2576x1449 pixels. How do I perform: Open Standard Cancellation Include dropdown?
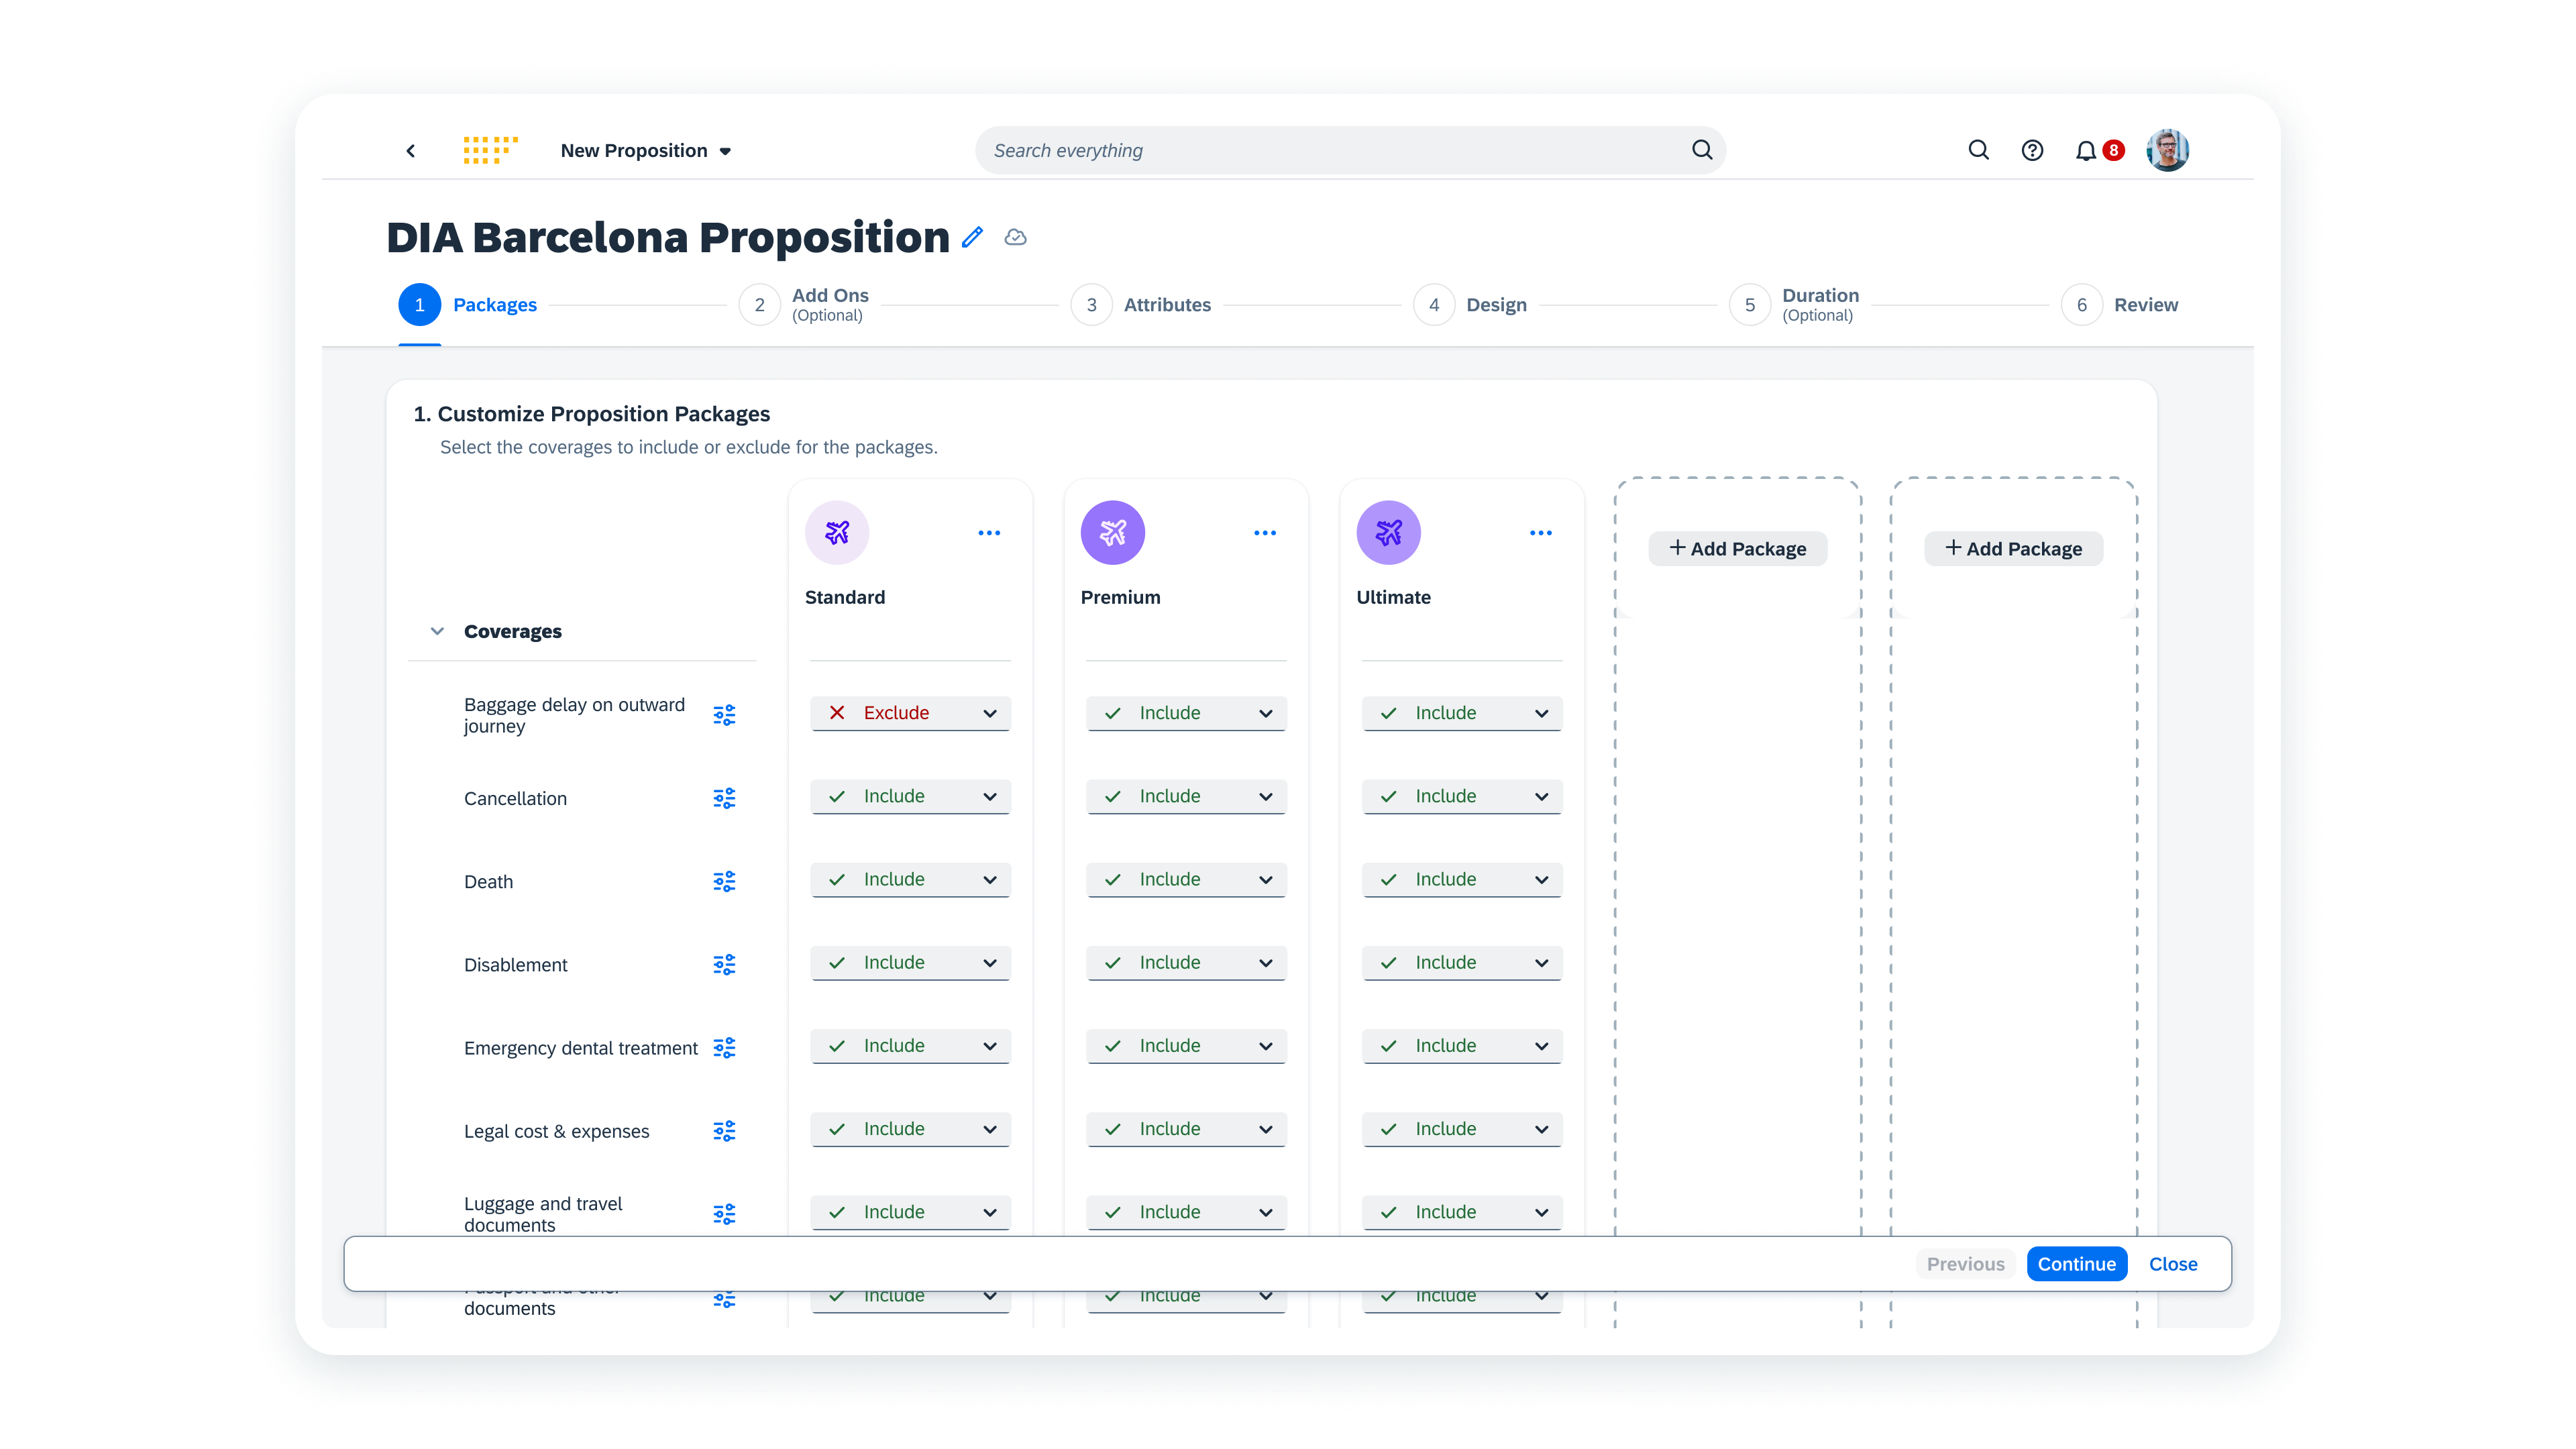pyautogui.click(x=911, y=796)
